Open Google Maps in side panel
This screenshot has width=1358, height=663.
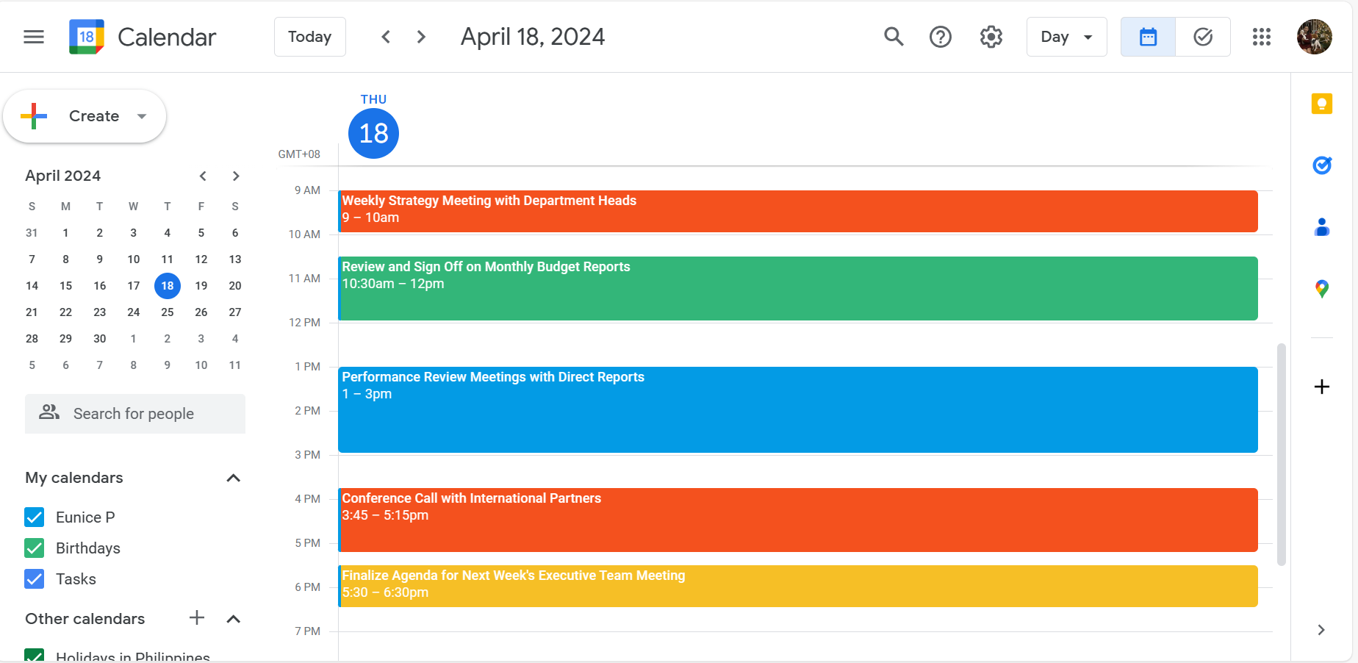coord(1322,289)
